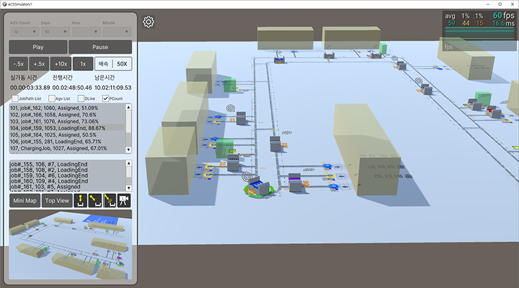This screenshot has height=288, width=519.
Task: Open the AGV Count dropdown
Action: click(23, 31)
